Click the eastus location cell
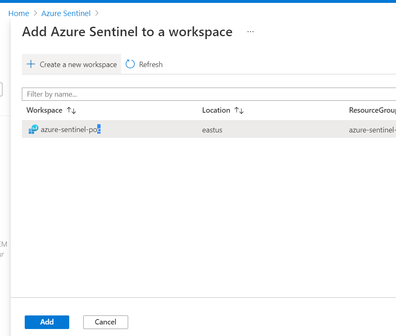 [x=212, y=130]
